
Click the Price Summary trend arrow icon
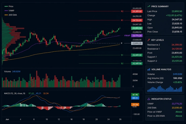pos(149,6)
